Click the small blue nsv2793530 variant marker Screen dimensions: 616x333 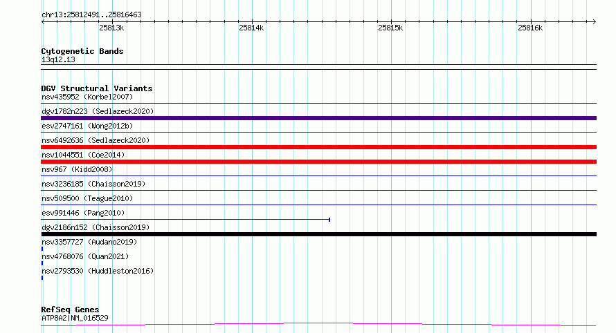tap(42, 278)
